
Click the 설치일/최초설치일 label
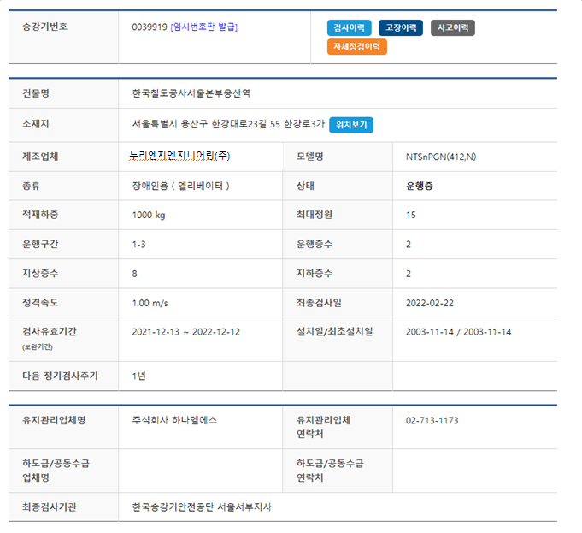click(334, 332)
